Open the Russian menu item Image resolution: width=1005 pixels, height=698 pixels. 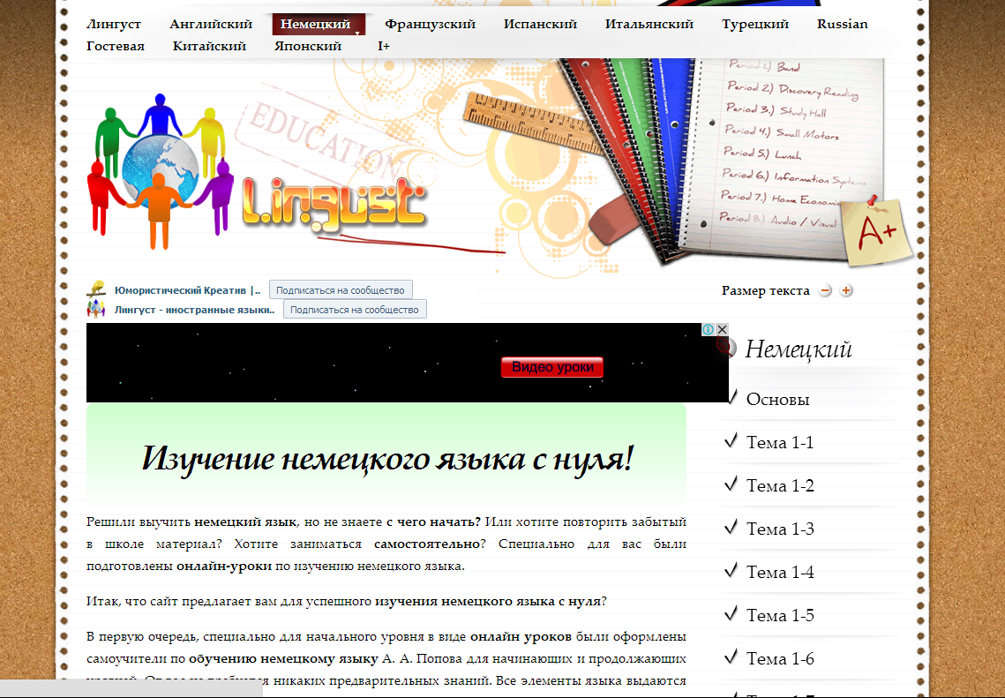pos(842,25)
